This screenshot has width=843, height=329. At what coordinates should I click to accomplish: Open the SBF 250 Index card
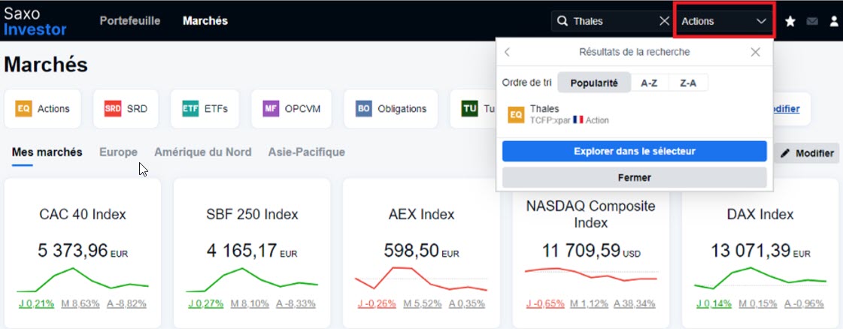click(x=252, y=253)
